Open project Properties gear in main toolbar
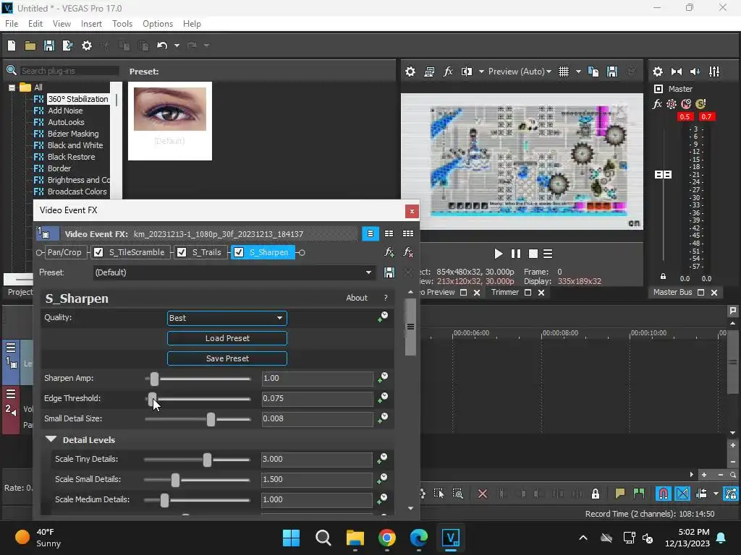 tap(87, 46)
